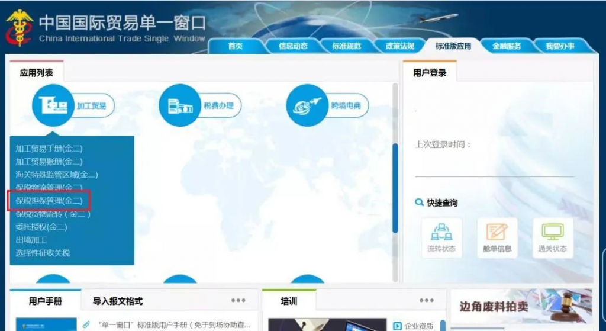Open 海关特殊监管区域(金二) link
The height and width of the screenshot is (331, 606).
pos(57,175)
